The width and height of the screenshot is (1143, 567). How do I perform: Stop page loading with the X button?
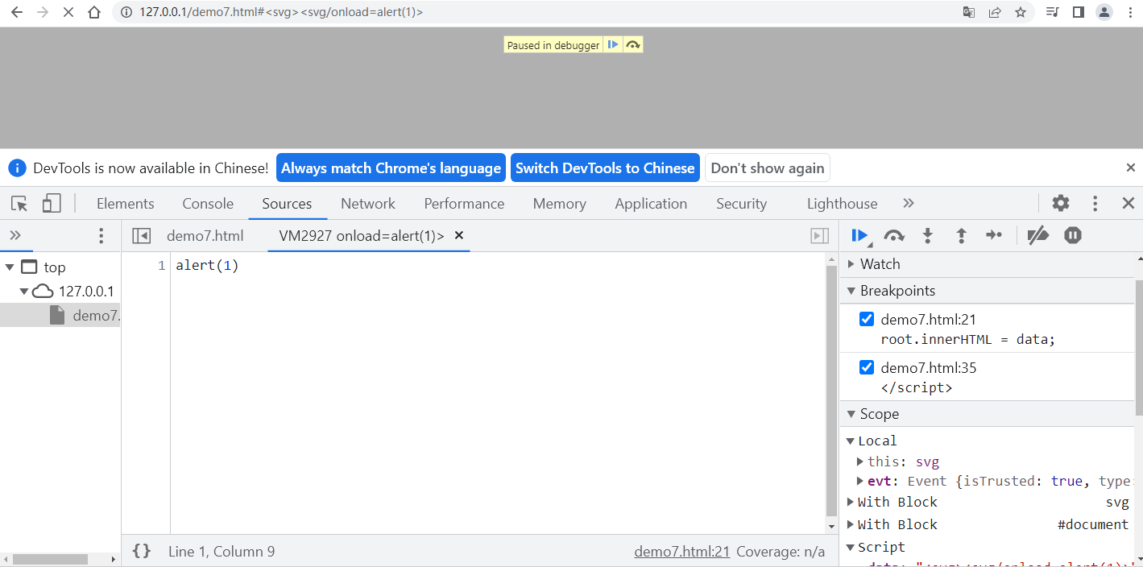tap(68, 12)
